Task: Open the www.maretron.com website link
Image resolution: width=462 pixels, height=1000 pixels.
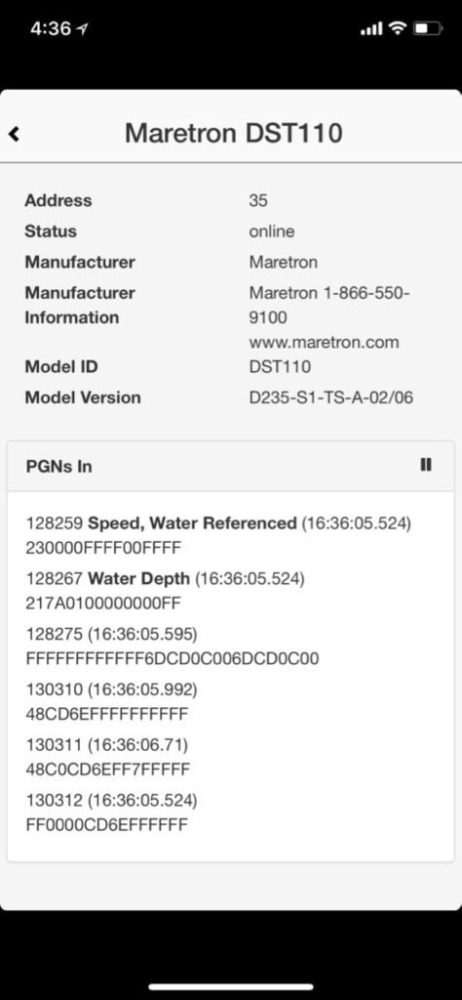Action: point(324,342)
